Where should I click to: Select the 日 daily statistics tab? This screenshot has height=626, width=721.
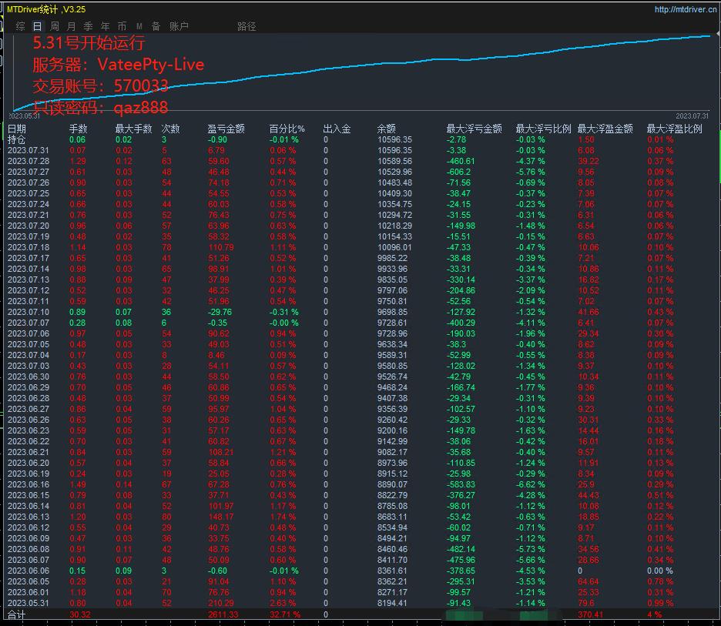click(37, 26)
